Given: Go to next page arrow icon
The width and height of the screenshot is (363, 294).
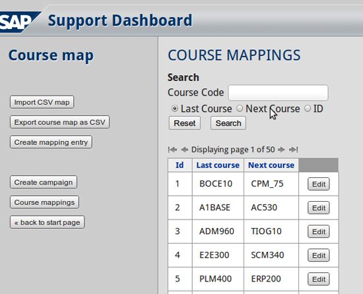Looking at the screenshot, I should (281, 150).
